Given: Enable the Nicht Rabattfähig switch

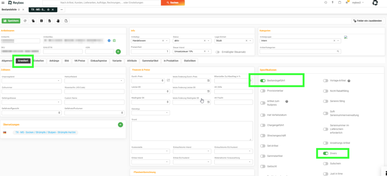Looking at the screenshot, I should [326, 91].
